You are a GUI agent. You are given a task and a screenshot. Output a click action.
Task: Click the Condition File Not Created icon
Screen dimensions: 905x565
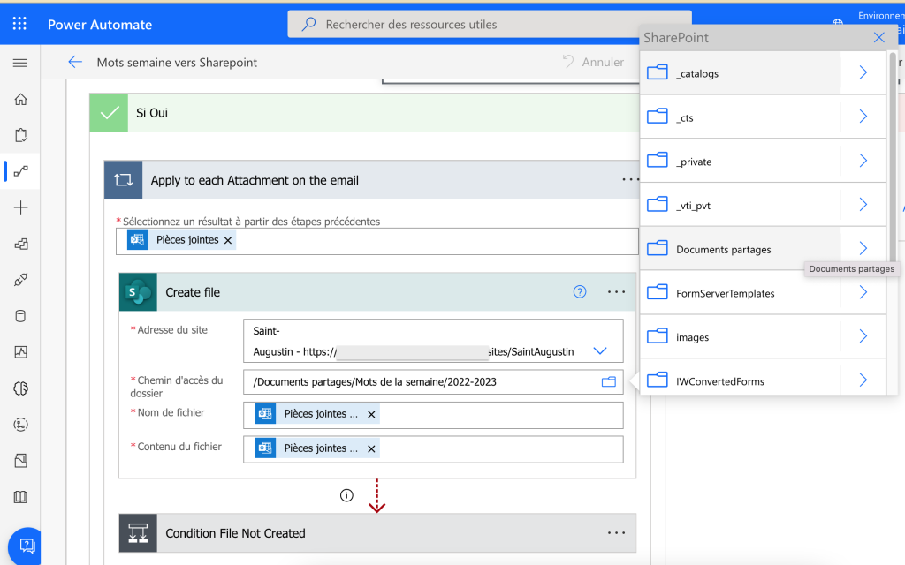(x=138, y=533)
